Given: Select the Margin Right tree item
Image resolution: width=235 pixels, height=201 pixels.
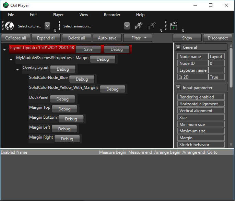Looking at the screenshot, I should coord(41,137).
